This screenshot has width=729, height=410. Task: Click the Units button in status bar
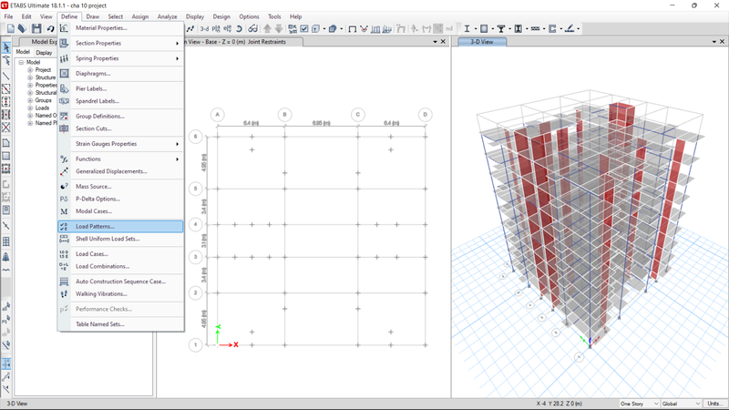coord(714,404)
